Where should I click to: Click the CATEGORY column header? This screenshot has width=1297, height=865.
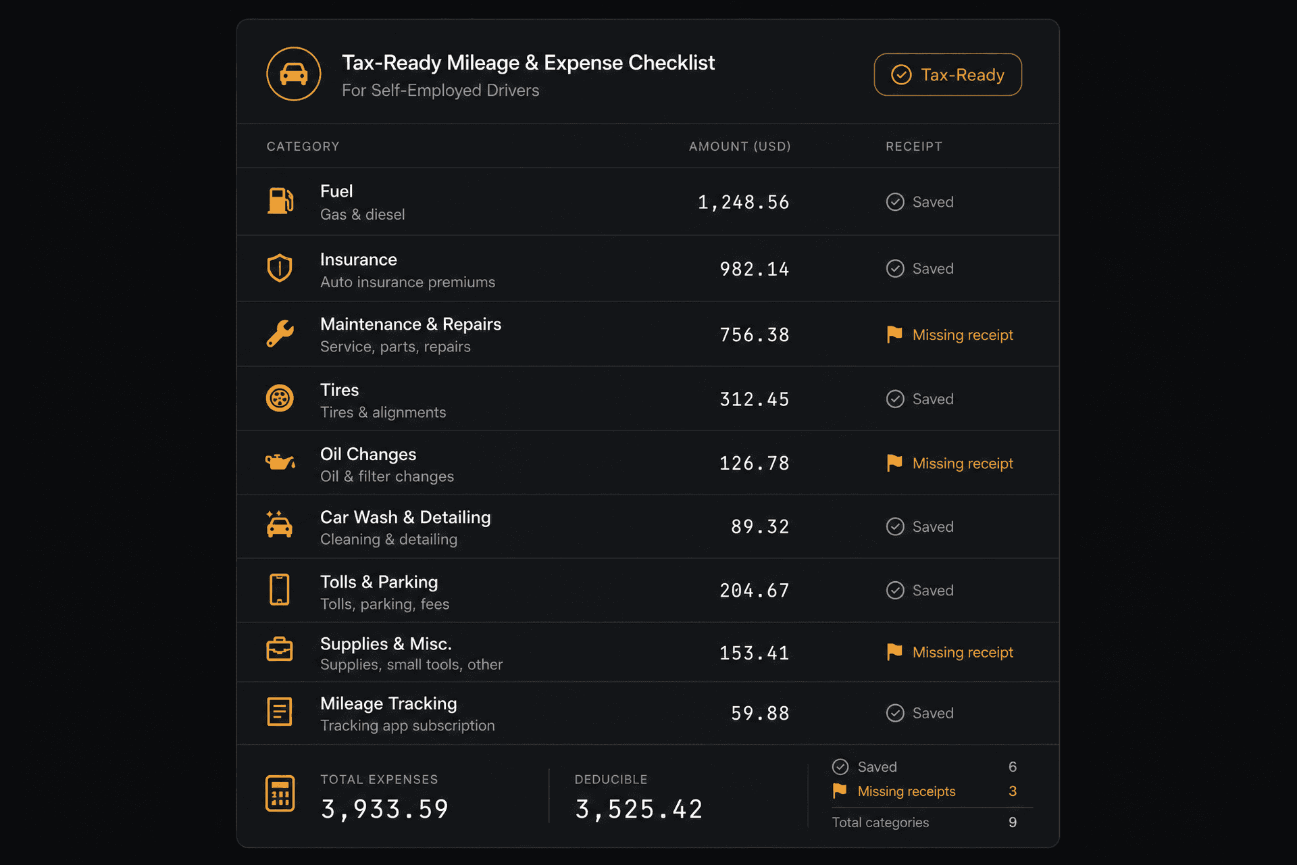coord(303,147)
